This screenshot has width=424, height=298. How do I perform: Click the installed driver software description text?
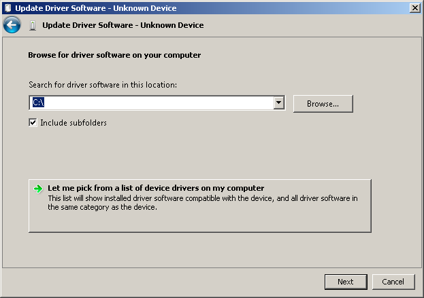point(203,202)
